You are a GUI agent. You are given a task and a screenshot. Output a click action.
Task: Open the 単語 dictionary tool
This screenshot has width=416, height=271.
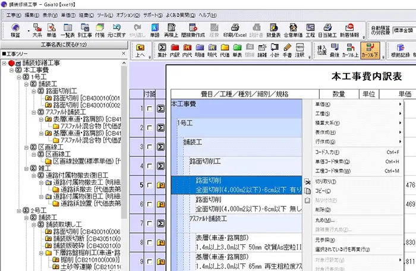155,30
